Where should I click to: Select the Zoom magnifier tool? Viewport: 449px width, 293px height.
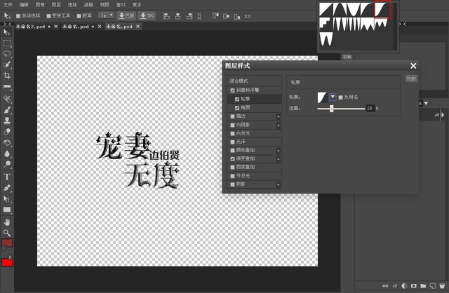pyautogui.click(x=7, y=232)
